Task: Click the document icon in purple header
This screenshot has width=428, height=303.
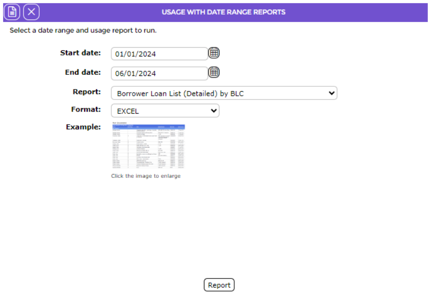Action: [11, 12]
